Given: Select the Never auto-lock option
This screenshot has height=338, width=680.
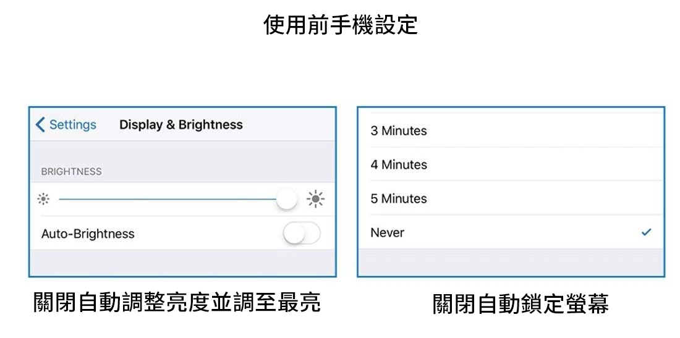Looking at the screenshot, I should point(388,233).
